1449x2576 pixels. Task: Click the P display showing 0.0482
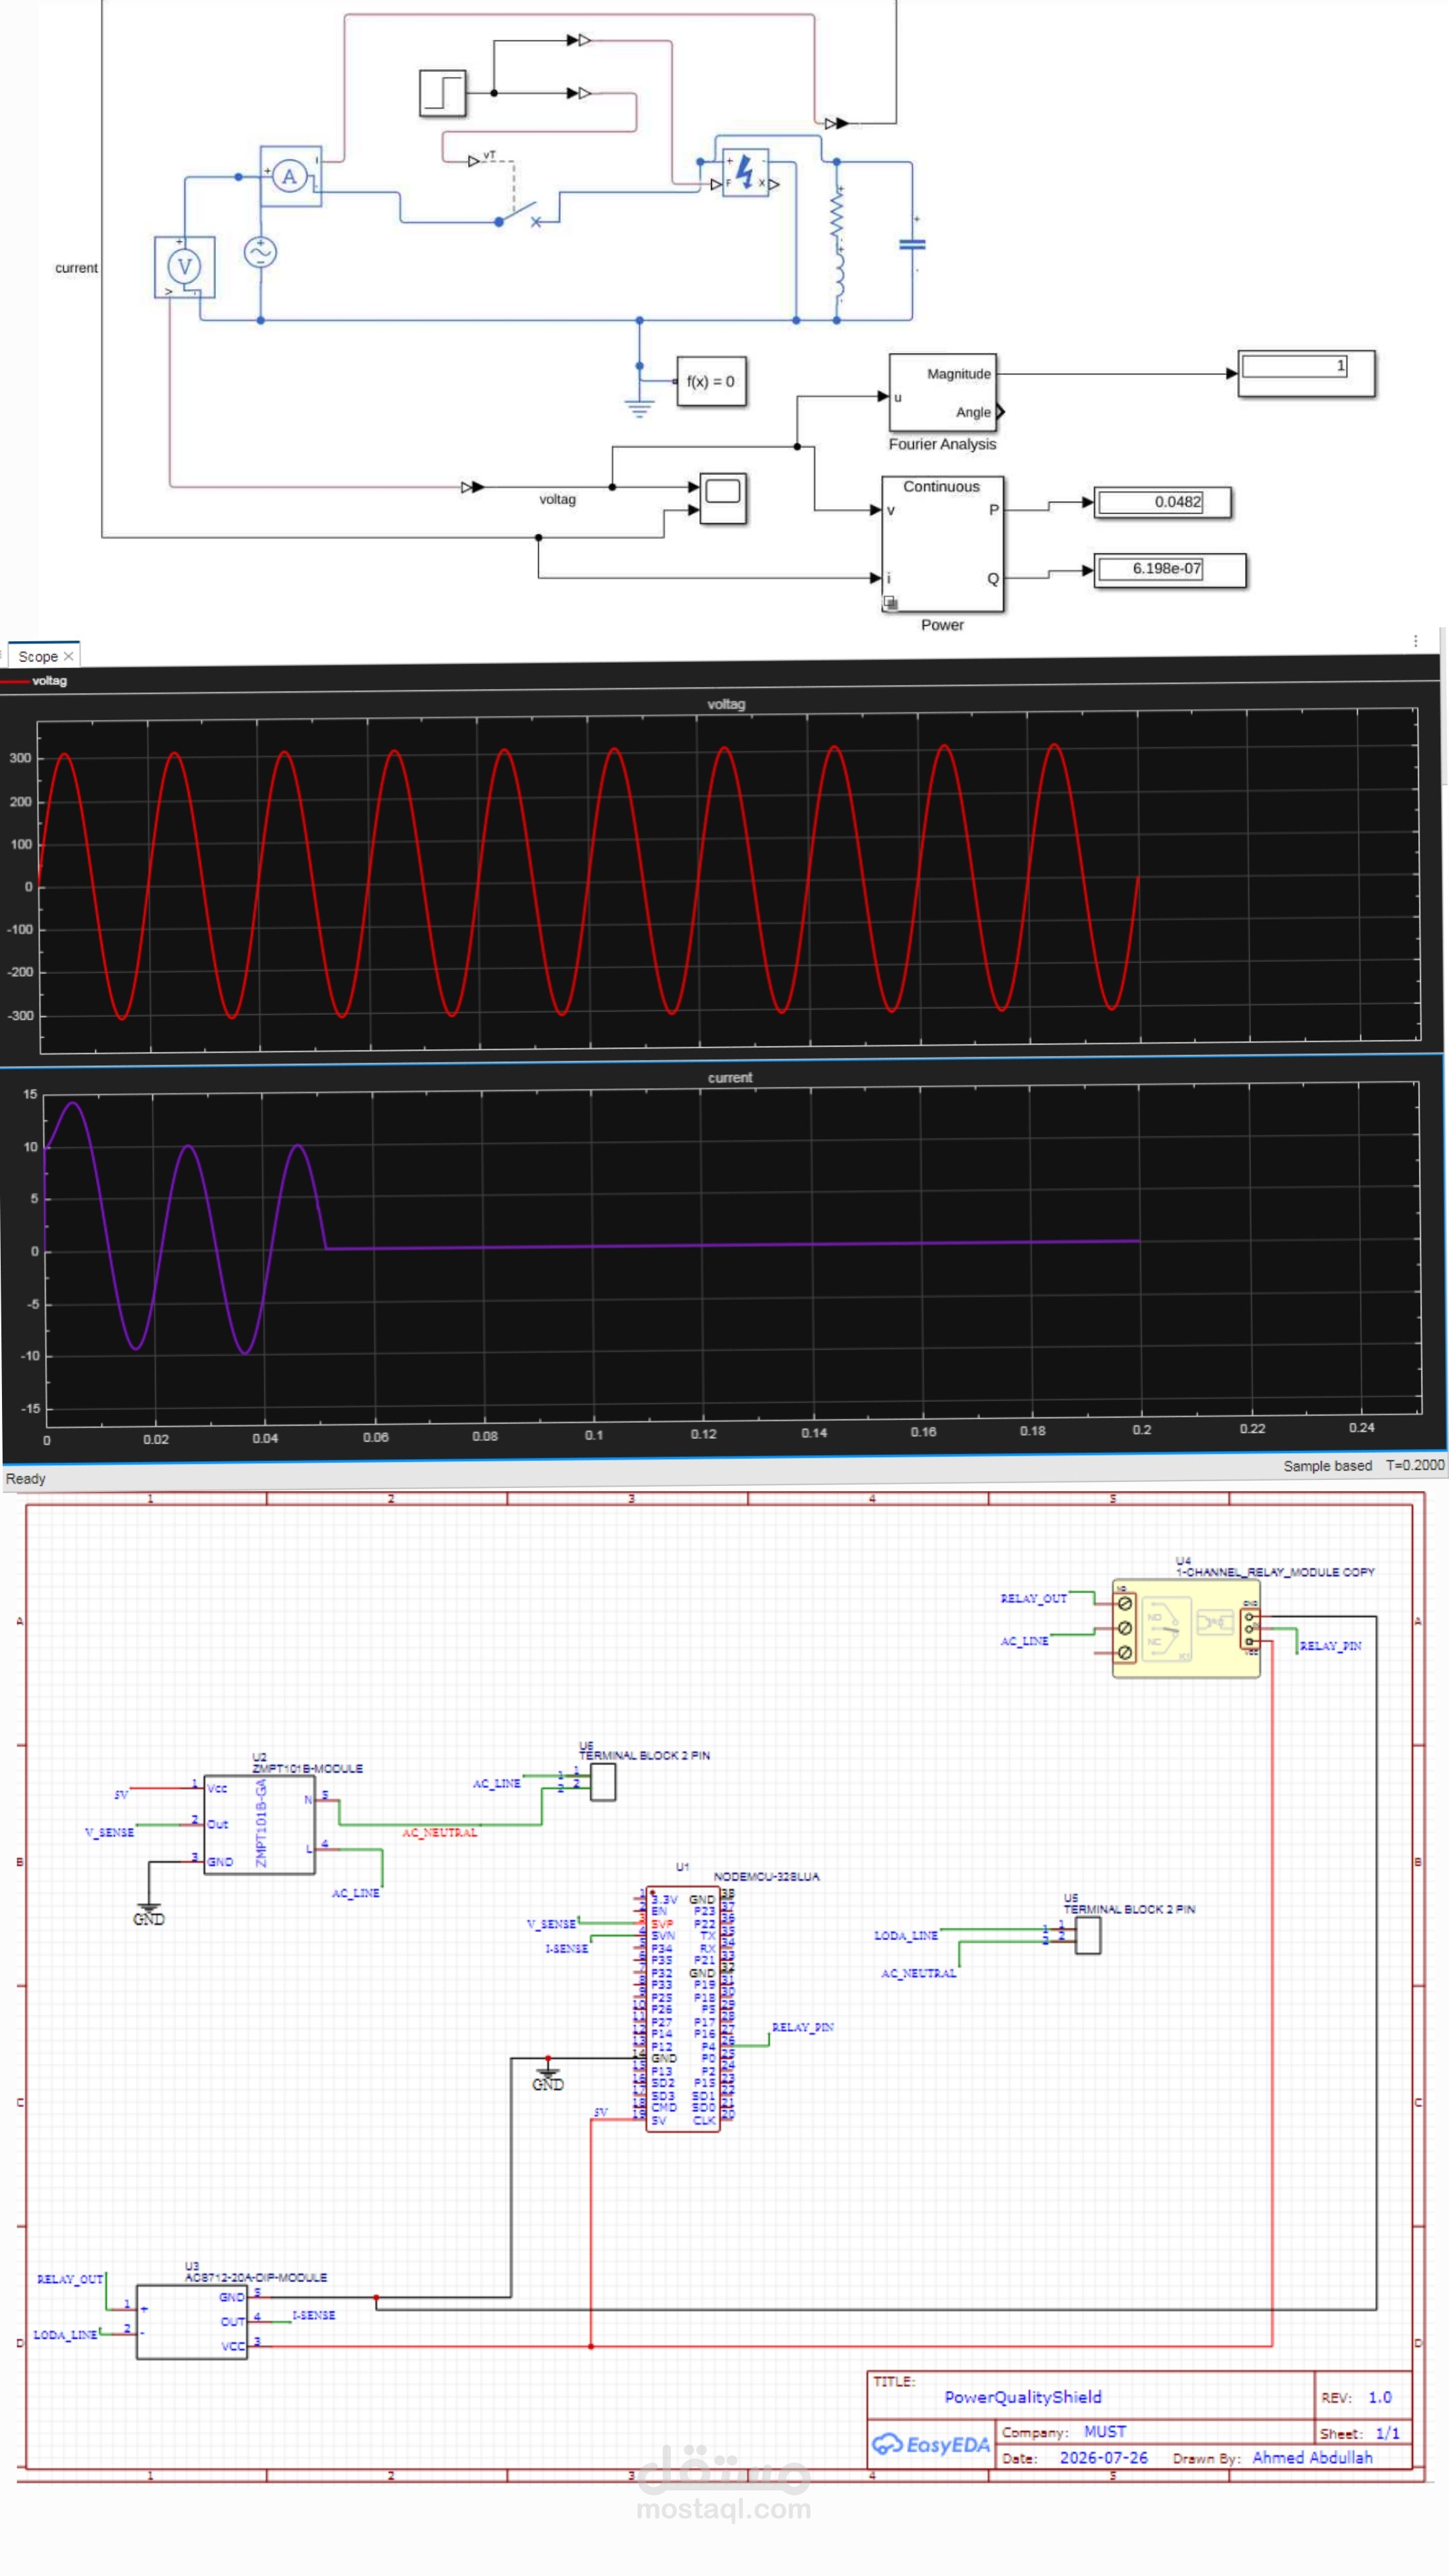[1162, 502]
